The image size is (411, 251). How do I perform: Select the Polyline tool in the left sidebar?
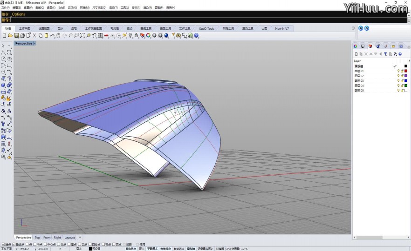coord(3,52)
